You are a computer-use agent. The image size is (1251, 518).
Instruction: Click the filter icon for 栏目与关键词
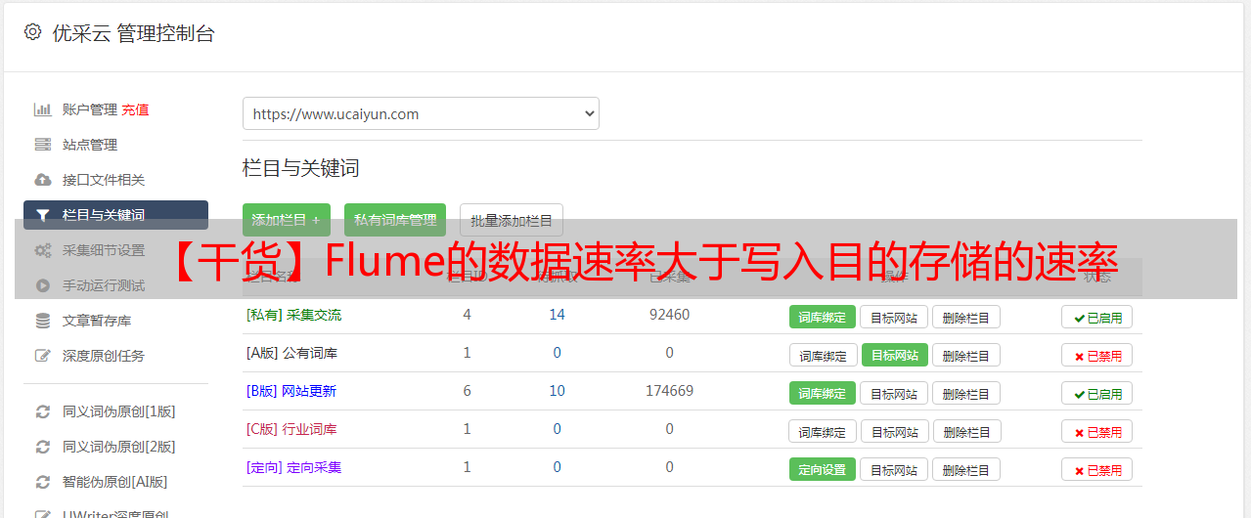click(42, 215)
